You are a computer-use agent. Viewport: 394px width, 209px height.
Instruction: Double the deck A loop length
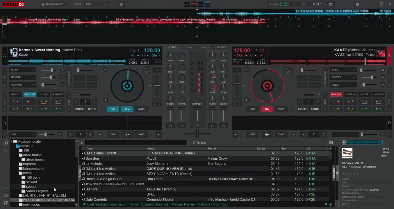pyautogui.click(x=94, y=102)
